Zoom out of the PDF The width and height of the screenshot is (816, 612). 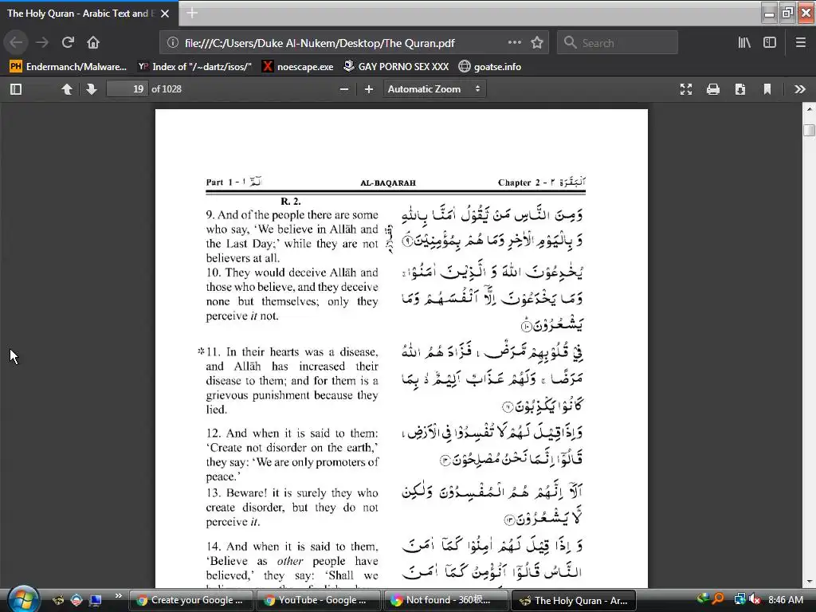click(x=344, y=89)
